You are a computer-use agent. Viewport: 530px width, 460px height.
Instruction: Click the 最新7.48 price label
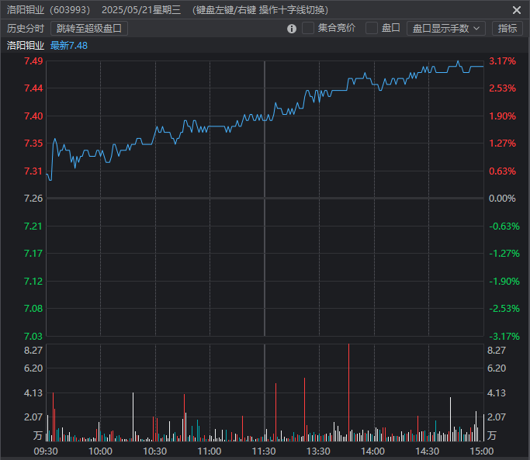pyautogui.click(x=69, y=45)
